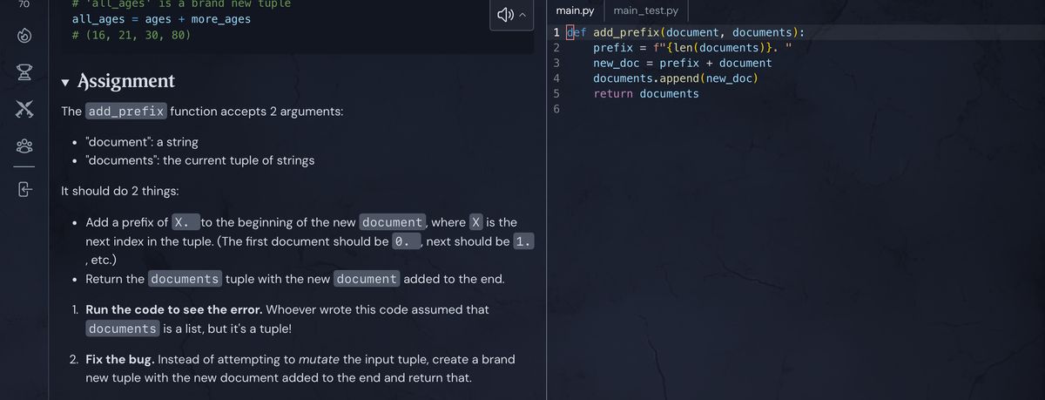Click the Assignment heading text
1045x400 pixels.
[126, 81]
